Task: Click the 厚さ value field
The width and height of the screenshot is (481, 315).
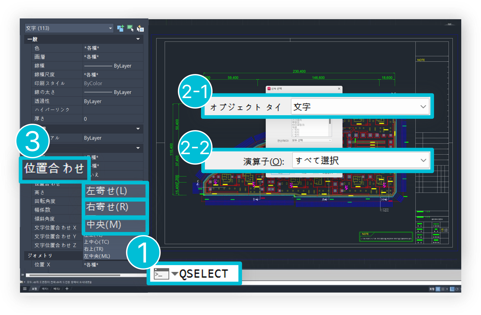Action: pos(112,119)
